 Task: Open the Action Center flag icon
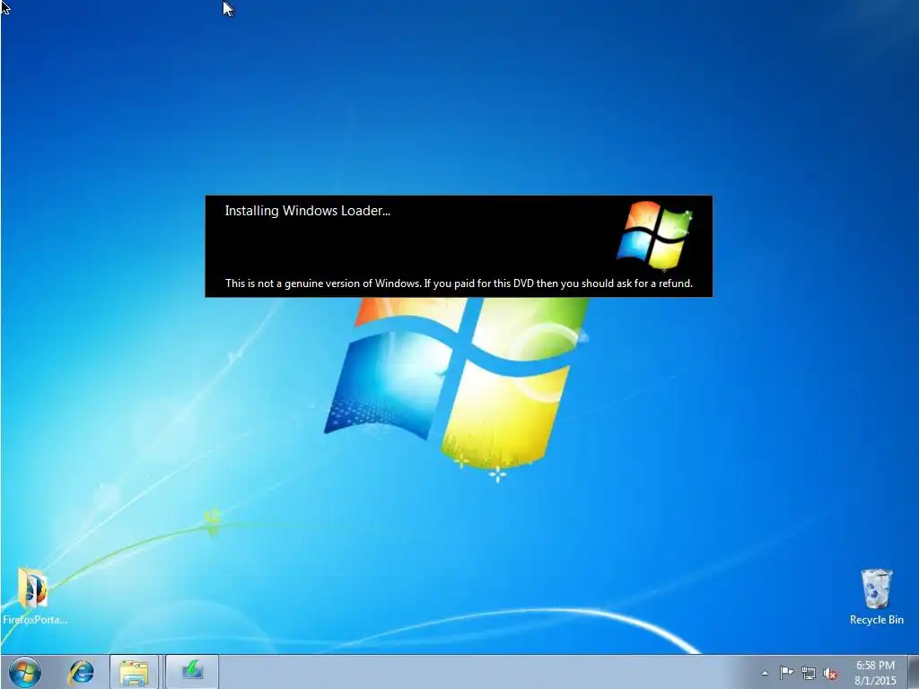click(786, 673)
